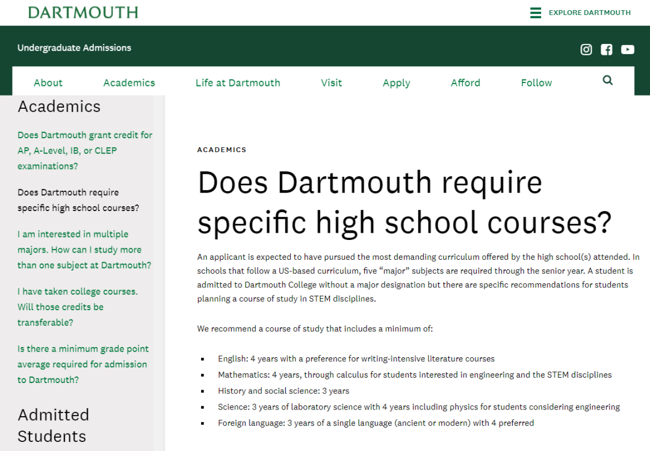The height and width of the screenshot is (451, 650).
Task: Open Dartmouth's Facebook page icon
Action: click(x=606, y=50)
